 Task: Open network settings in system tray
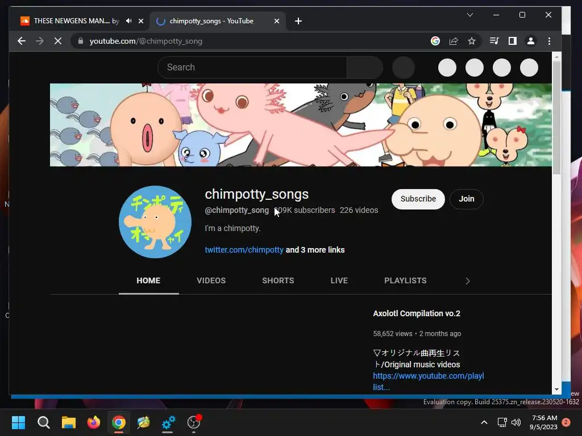coord(502,422)
